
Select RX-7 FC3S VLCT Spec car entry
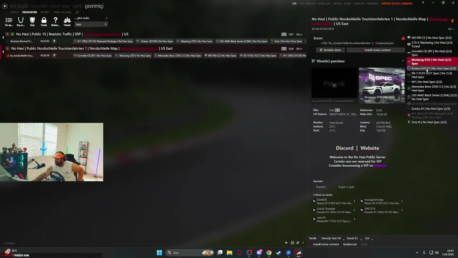click(x=432, y=75)
